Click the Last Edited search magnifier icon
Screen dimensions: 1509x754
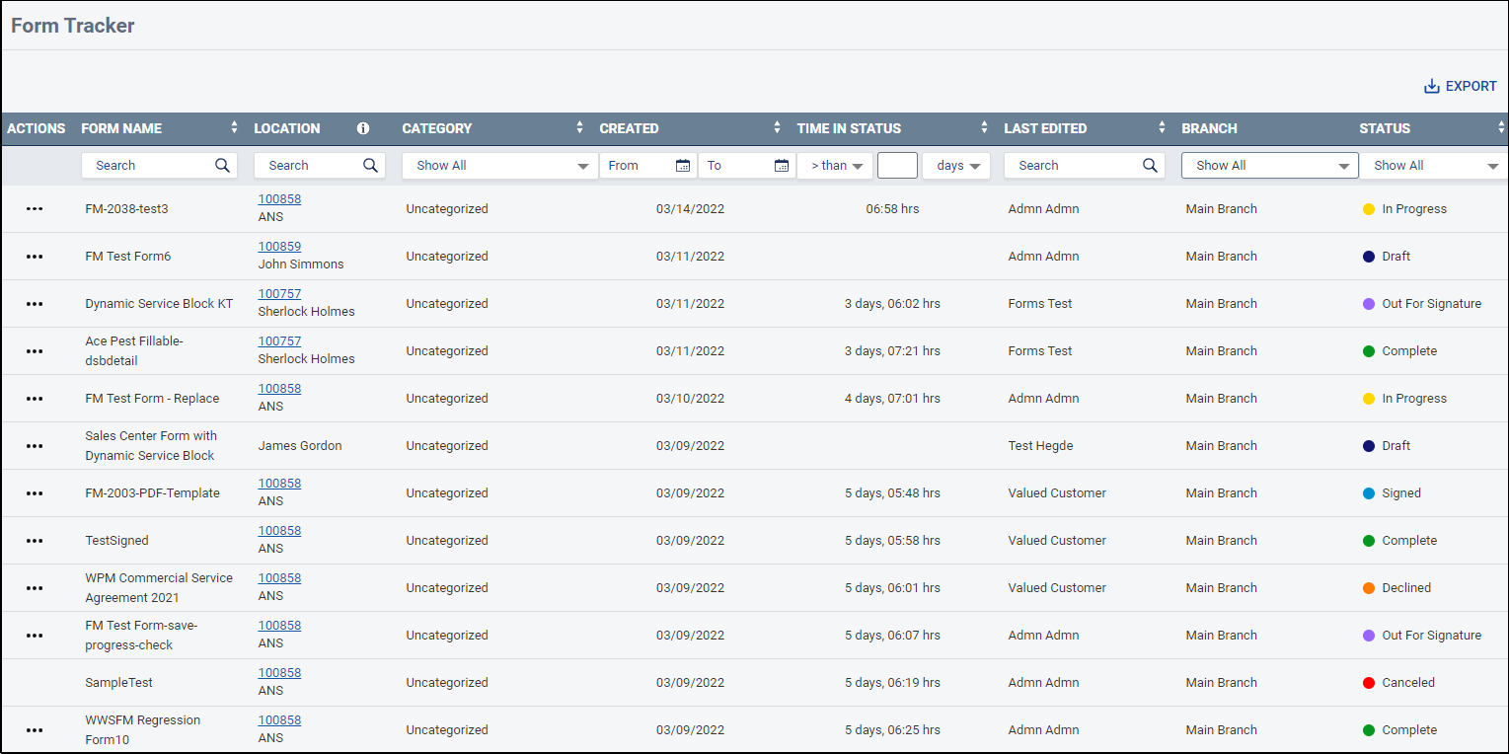pyautogui.click(x=1150, y=166)
